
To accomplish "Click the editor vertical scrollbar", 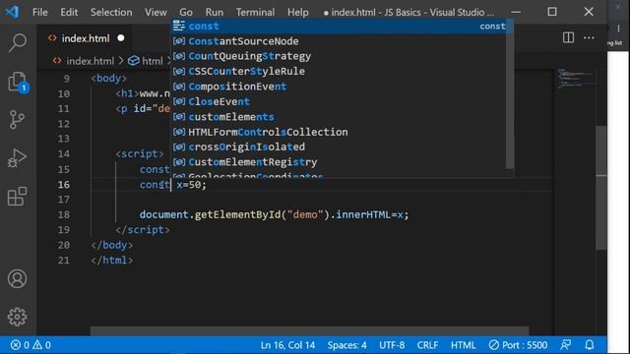I will pyautogui.click(x=601, y=188).
